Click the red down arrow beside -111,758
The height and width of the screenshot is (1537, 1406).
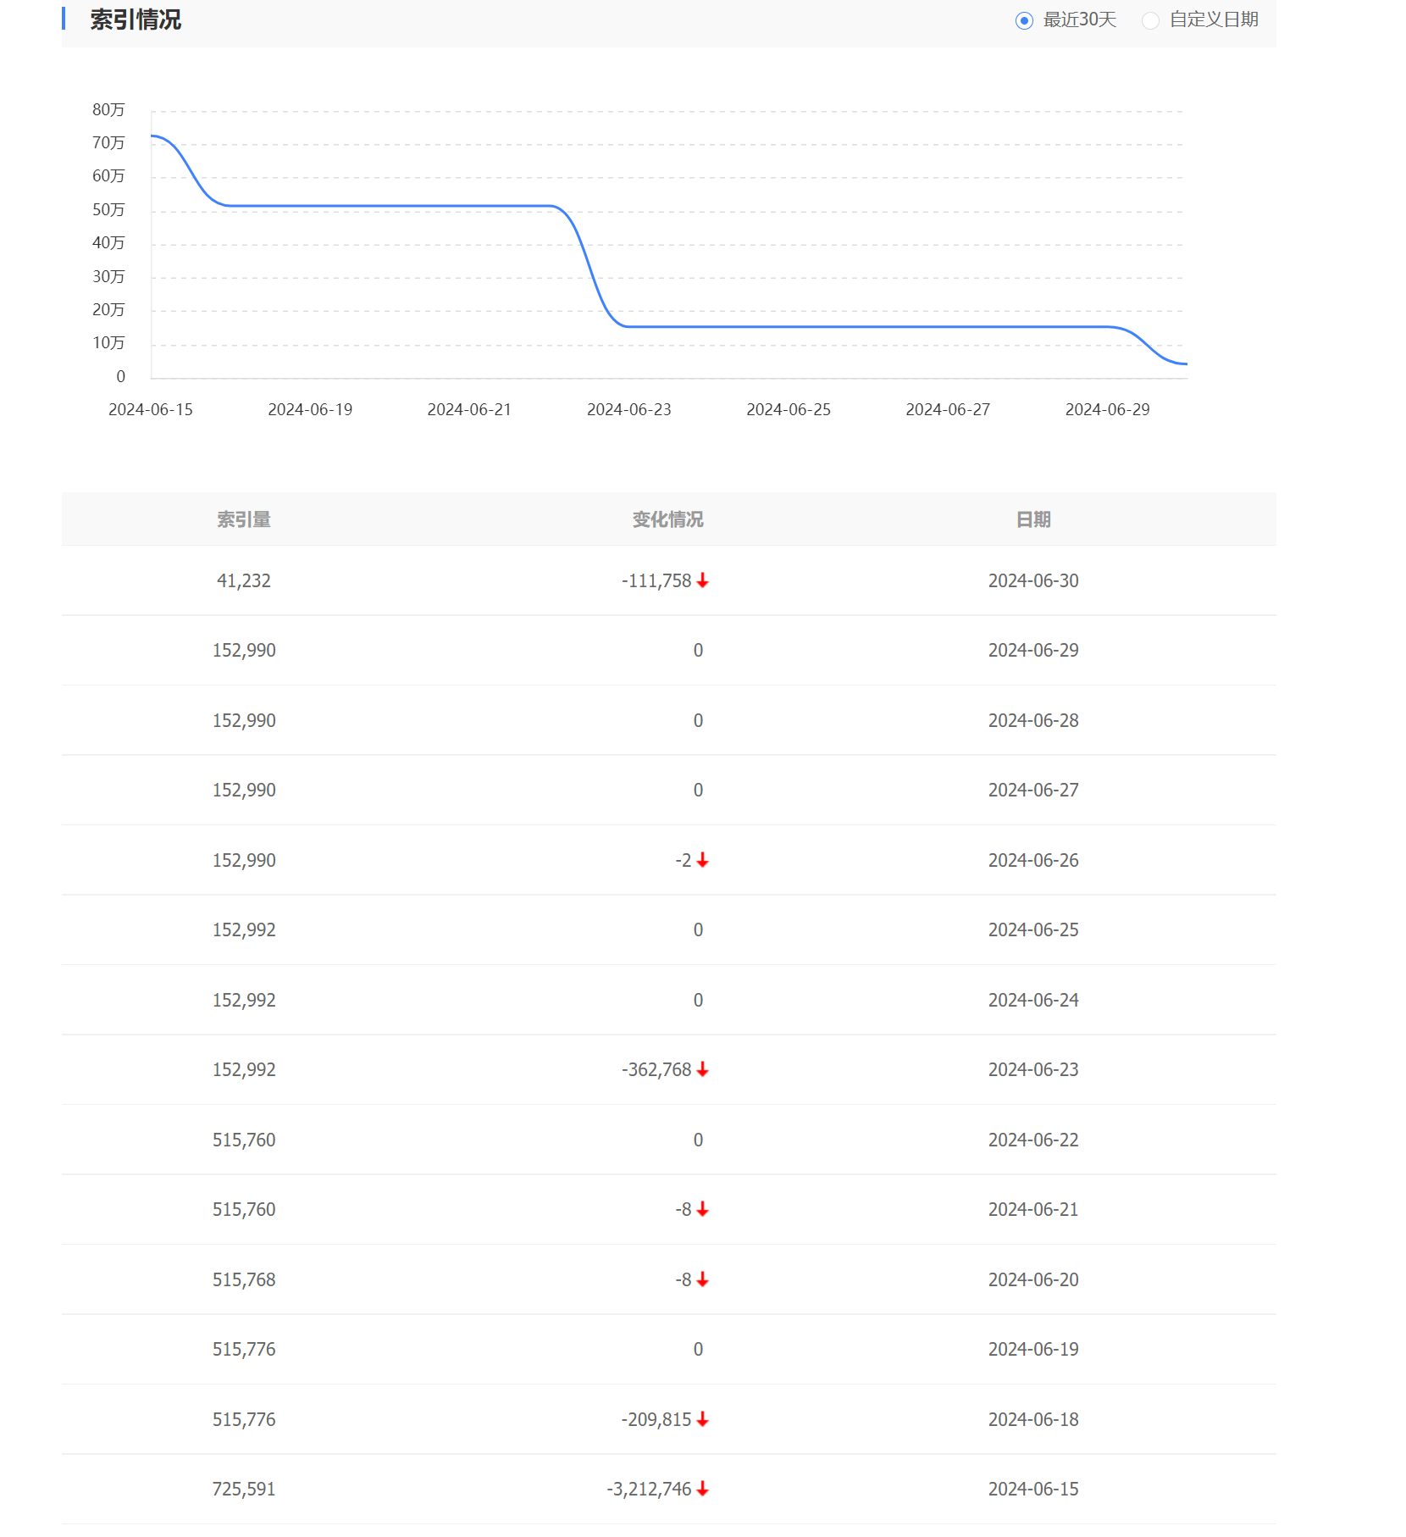(702, 580)
